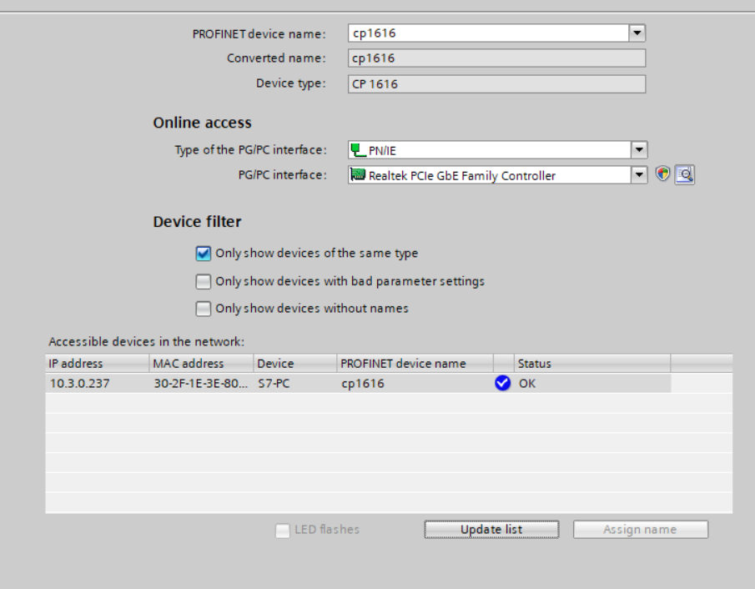This screenshot has height=589, width=755.
Task: Enable Only show devices with bad parameter settings
Action: [204, 281]
